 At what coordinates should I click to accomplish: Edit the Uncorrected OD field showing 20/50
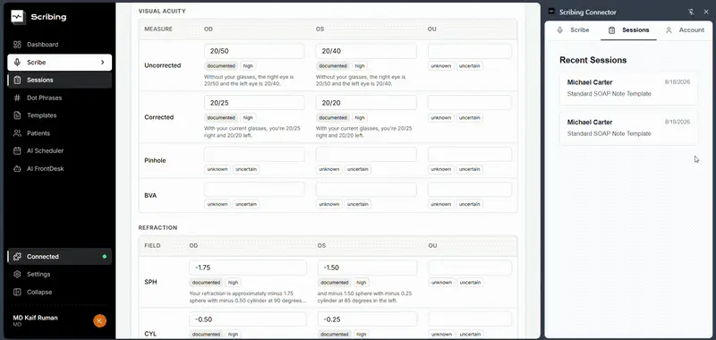tap(254, 51)
